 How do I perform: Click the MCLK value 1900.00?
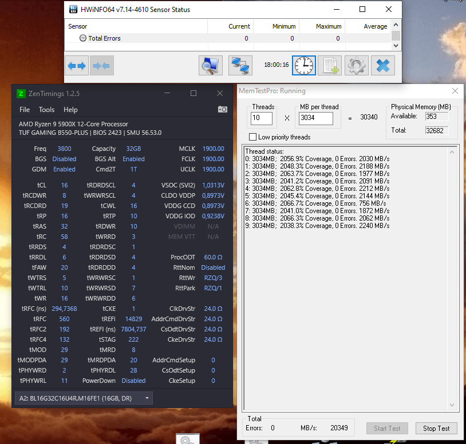click(213, 149)
